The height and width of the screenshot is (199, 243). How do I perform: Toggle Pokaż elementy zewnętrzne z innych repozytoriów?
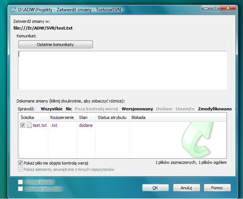coord(20,169)
